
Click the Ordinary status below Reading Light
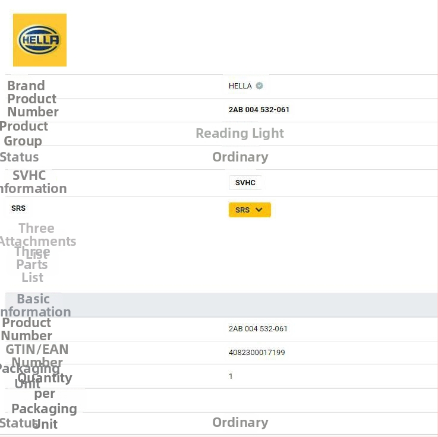point(240,157)
